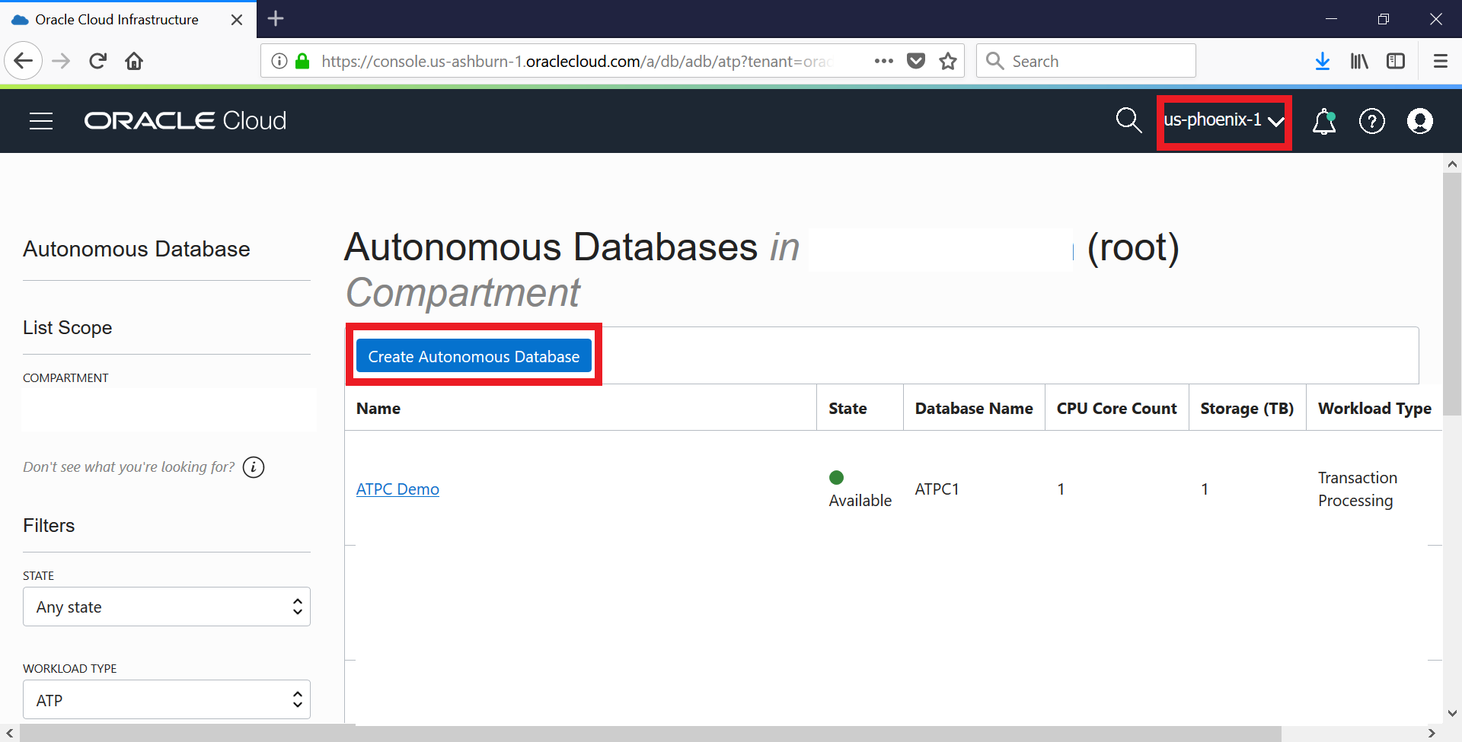This screenshot has height=742, width=1462.
Task: Open the ATPC Demo database link
Action: (397, 489)
